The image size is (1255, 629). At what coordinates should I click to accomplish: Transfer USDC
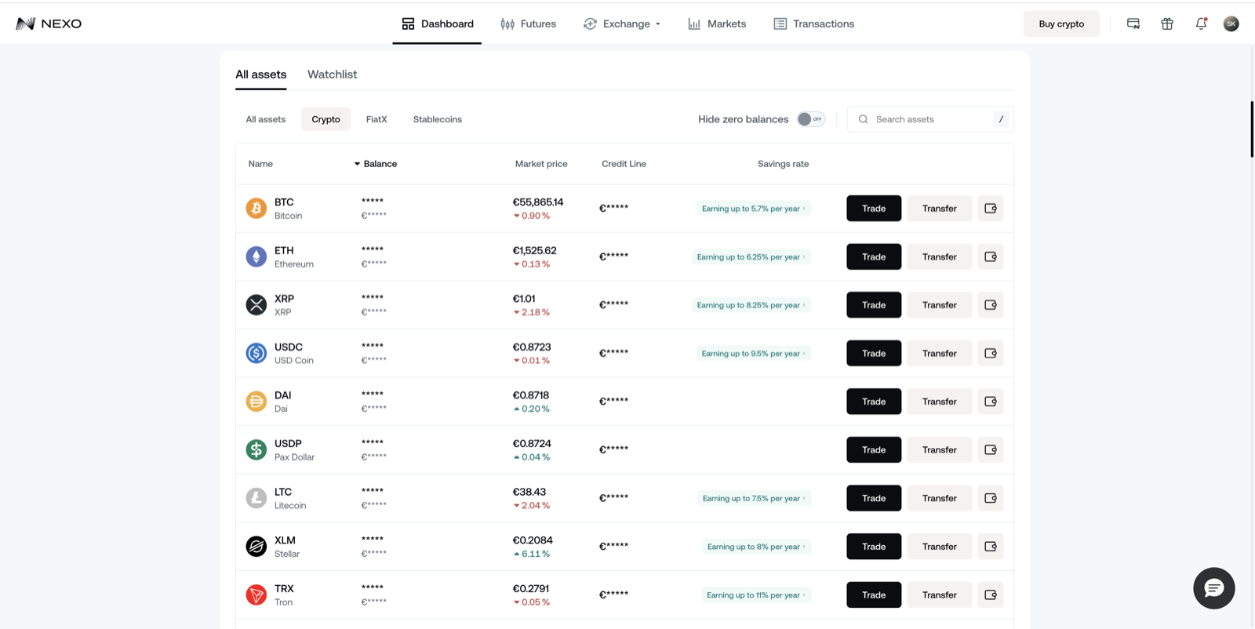pos(939,353)
